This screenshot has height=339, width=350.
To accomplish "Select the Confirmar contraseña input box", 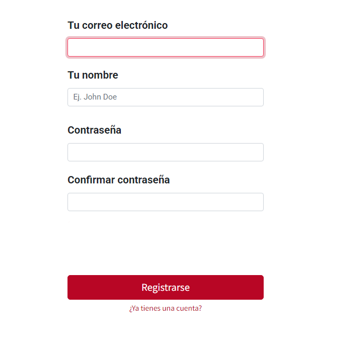I will [x=165, y=202].
